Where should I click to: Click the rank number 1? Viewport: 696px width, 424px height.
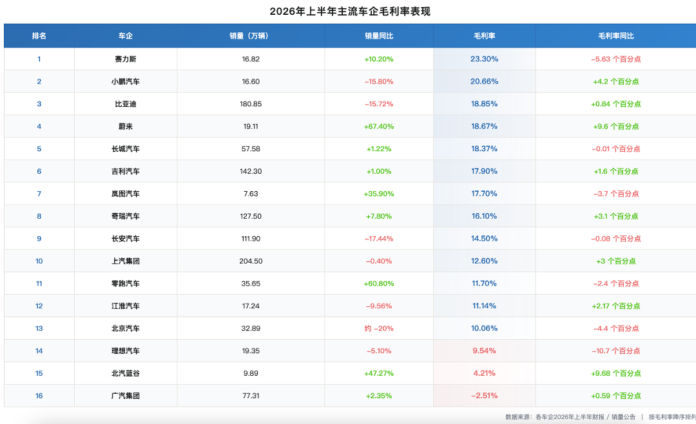(39, 59)
